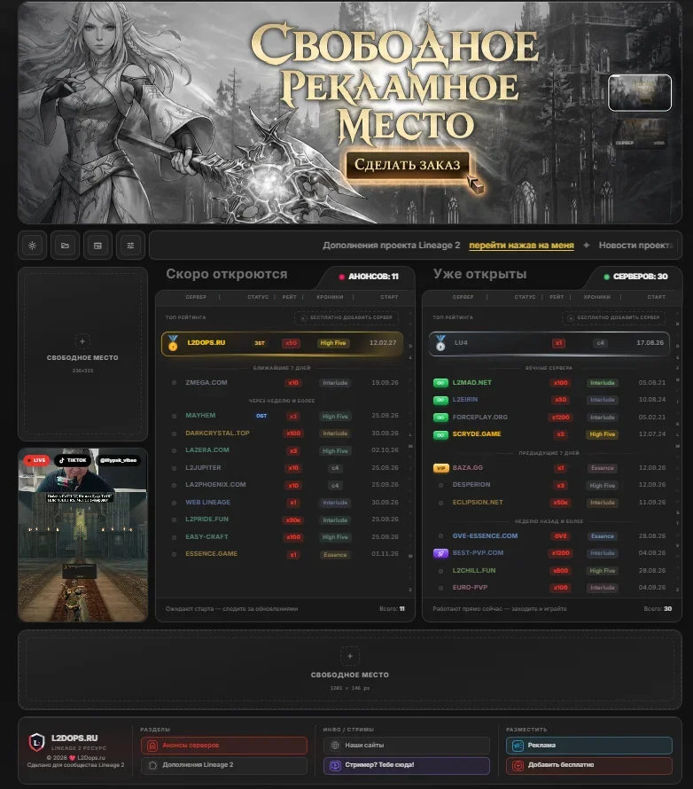Viewport: 693px width, 789px height.
Task: Open the L2DOPS.RU top-rated server row
Action: click(283, 343)
